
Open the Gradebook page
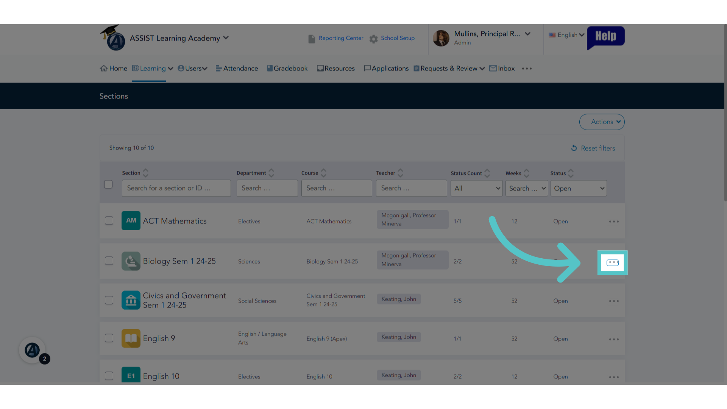tap(287, 69)
